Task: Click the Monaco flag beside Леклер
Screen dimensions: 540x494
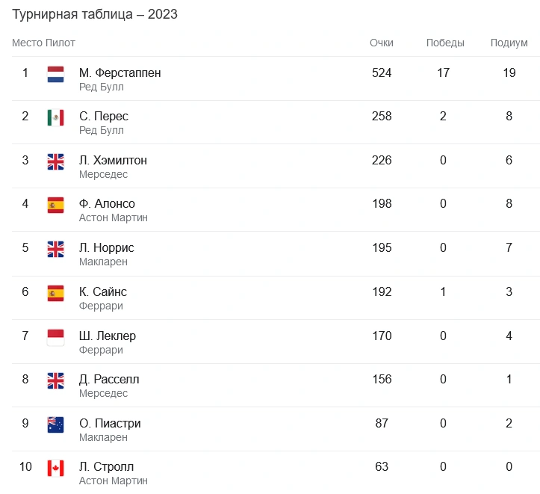Action: pos(55,337)
